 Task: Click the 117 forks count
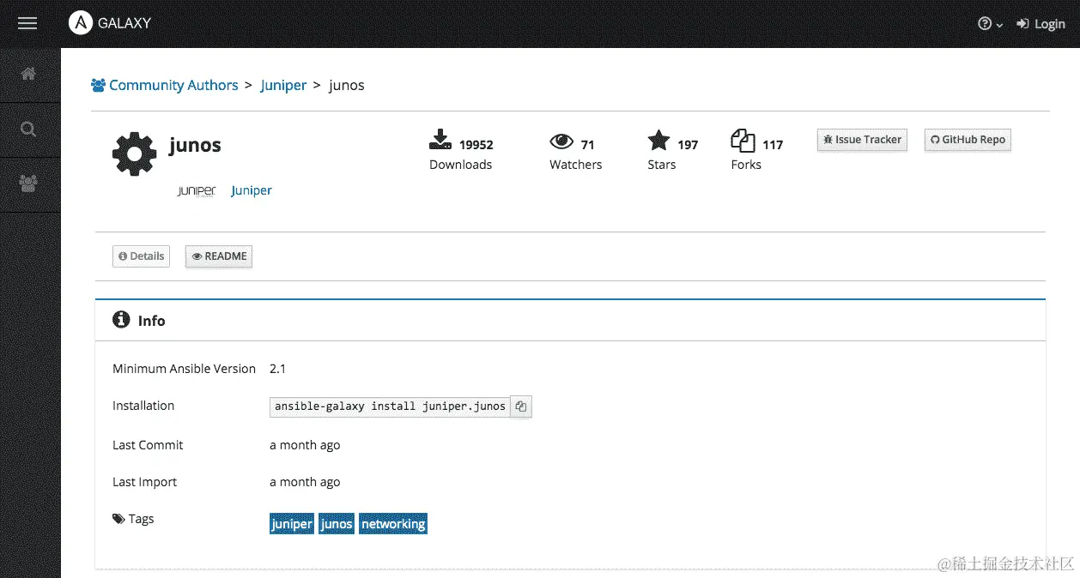pos(773,145)
